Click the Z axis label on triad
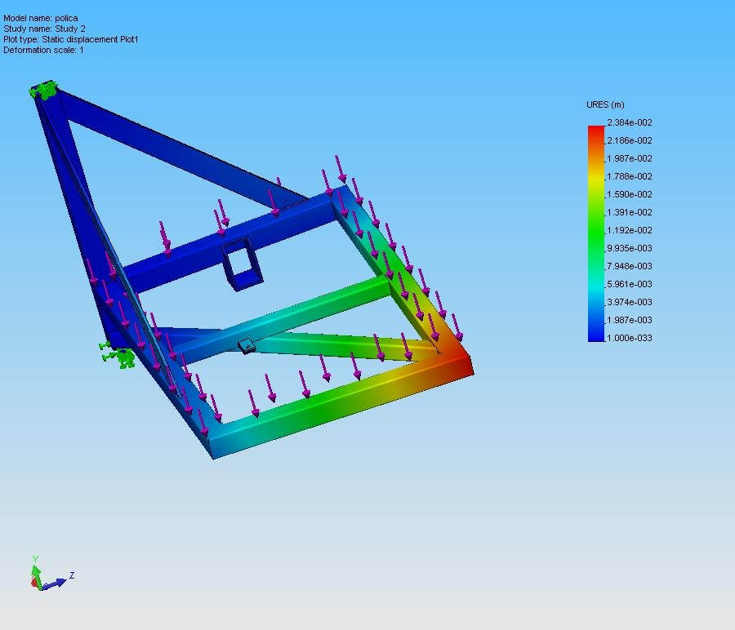Screen dimensions: 735x630 point(72,575)
